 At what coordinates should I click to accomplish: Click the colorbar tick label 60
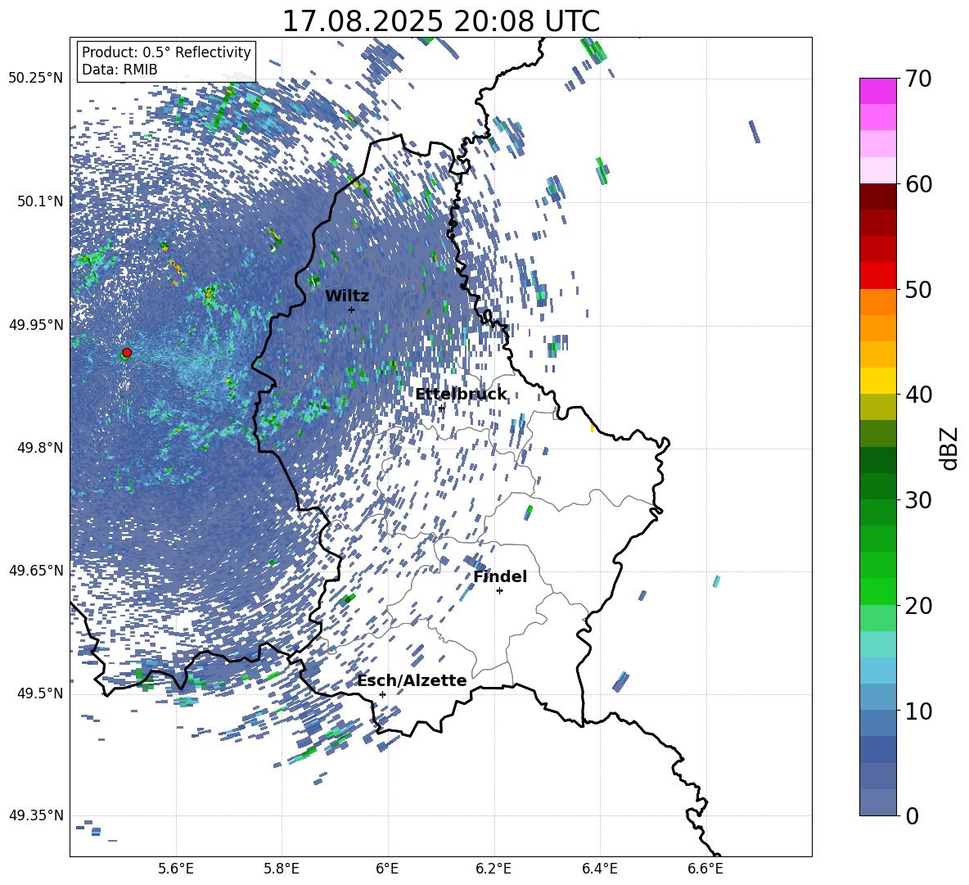click(917, 184)
